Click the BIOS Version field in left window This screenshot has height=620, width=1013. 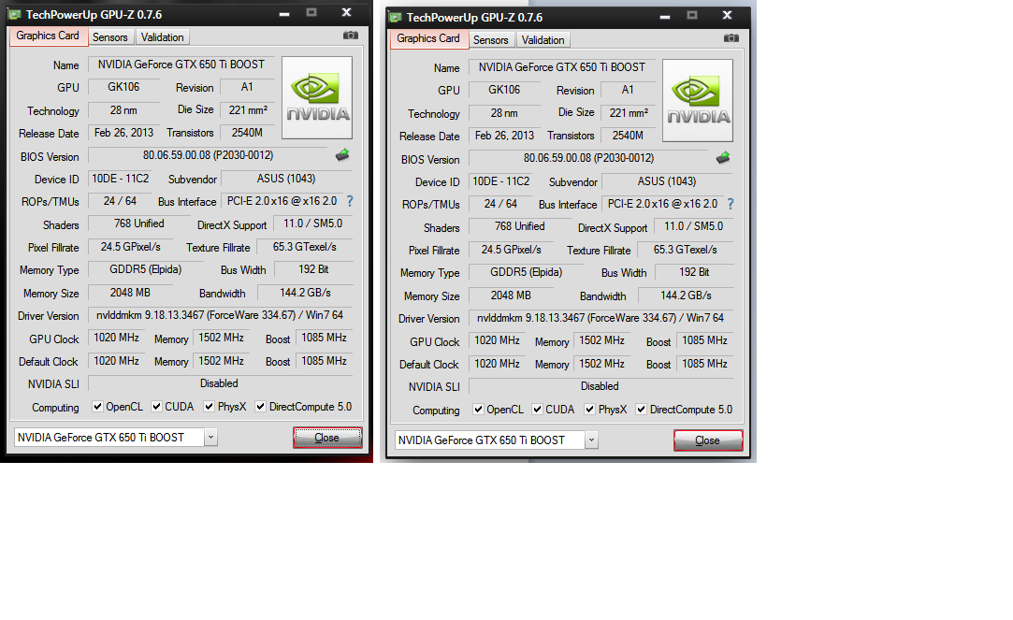[208, 155]
